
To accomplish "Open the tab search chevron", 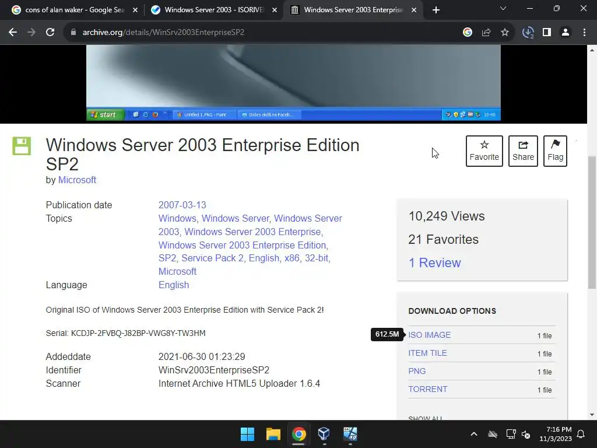I will coord(503,8).
